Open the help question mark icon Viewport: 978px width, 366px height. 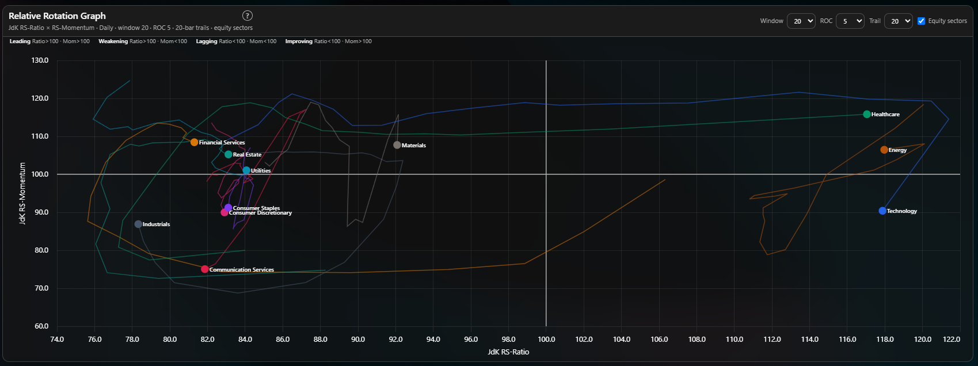(x=248, y=16)
